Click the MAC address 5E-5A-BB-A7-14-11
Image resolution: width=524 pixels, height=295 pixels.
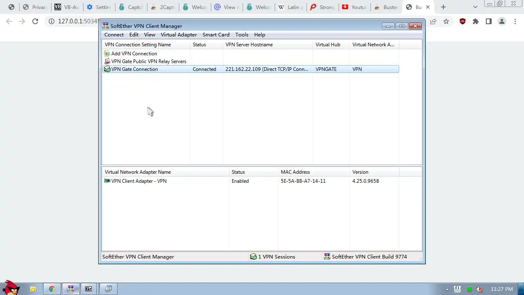[x=303, y=181]
